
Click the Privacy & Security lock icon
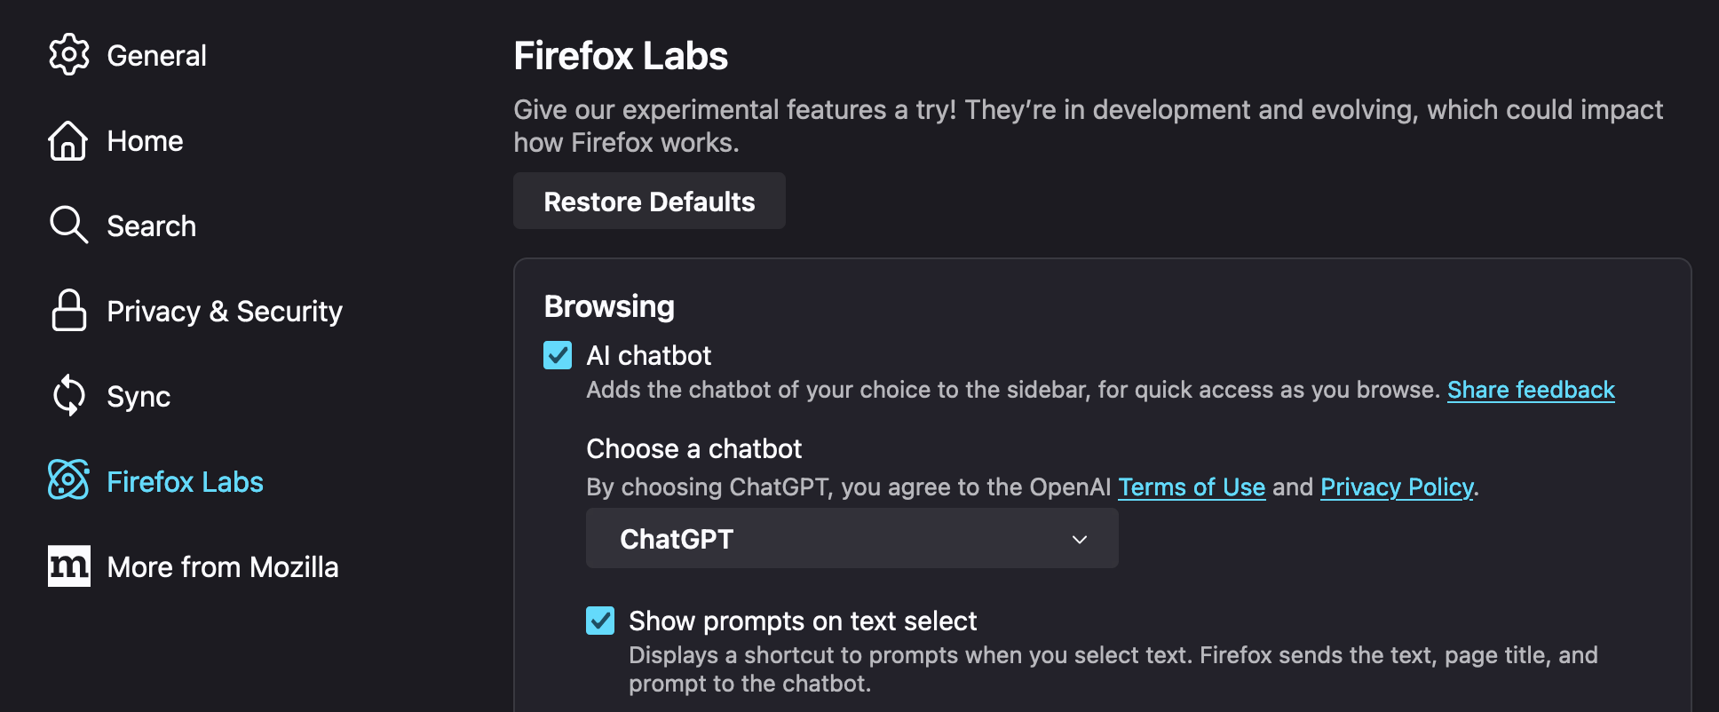tap(68, 311)
